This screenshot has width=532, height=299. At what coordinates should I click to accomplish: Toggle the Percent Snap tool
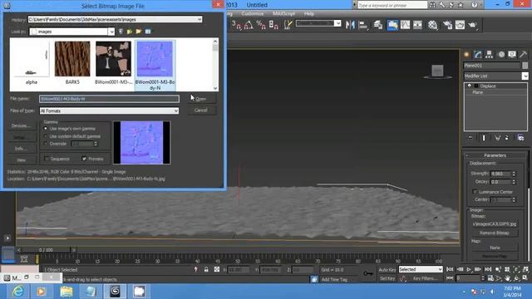261,25
